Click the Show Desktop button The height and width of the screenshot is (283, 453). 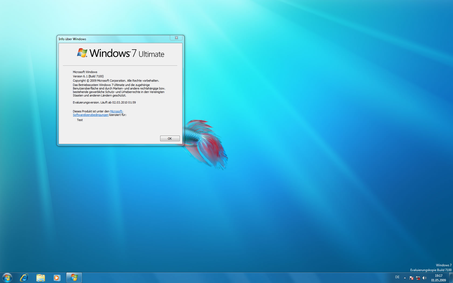451,278
